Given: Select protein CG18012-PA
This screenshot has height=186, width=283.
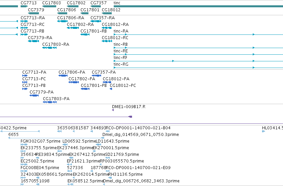Looking at the screenshot, I should 107,82.
